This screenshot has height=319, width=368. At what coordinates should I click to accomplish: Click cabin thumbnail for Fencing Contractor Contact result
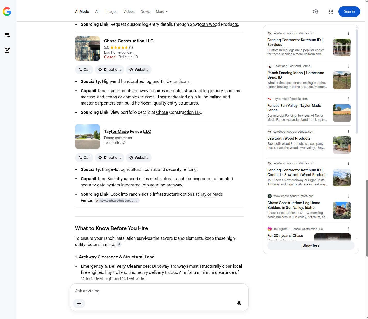(342, 178)
